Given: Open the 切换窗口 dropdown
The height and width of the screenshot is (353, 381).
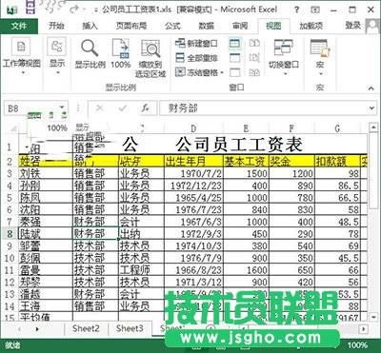Looking at the screenshot, I should (284, 58).
